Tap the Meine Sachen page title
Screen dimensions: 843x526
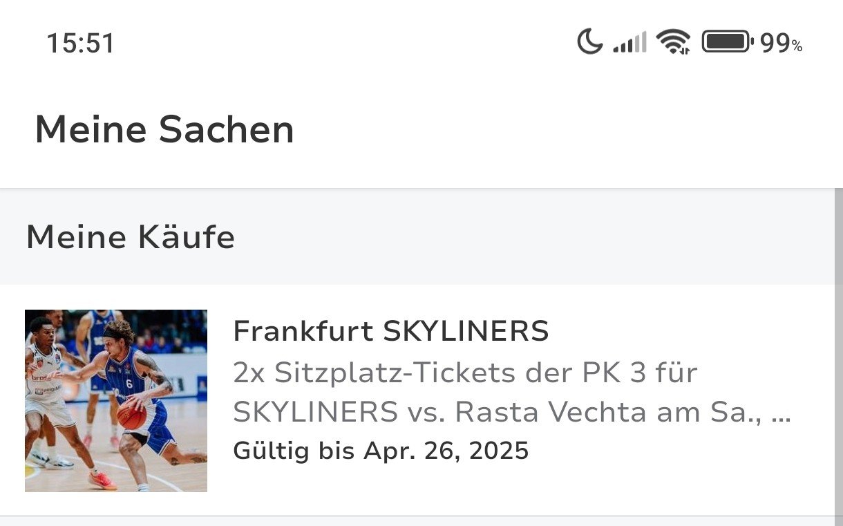(164, 130)
